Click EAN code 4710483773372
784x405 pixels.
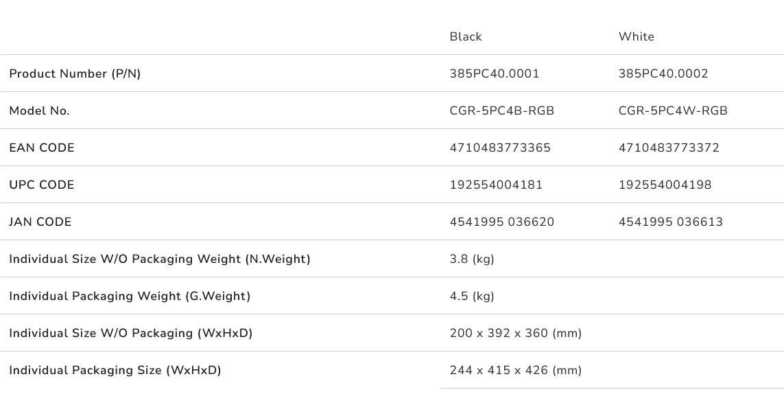pyautogui.click(x=668, y=148)
